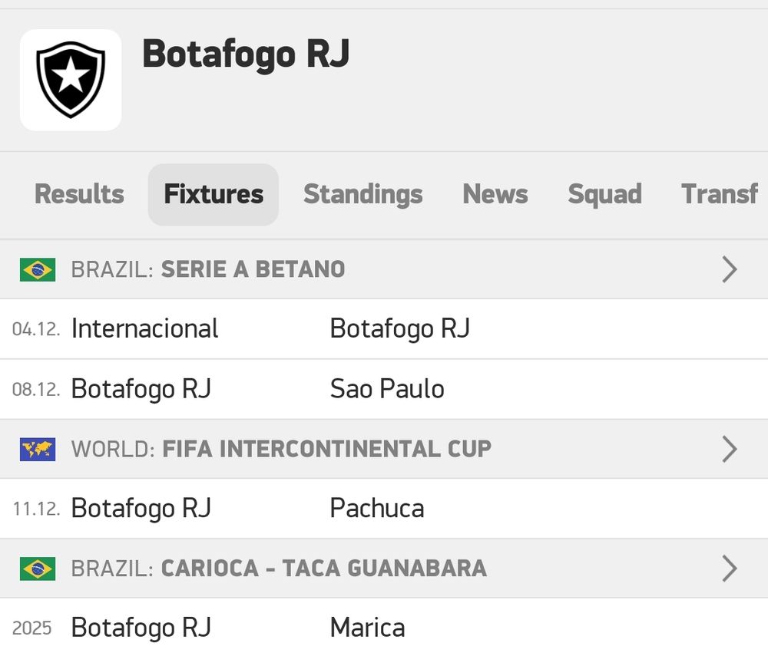Switch to the Results tab
Viewport: 768px width, 656px height.
coord(79,195)
